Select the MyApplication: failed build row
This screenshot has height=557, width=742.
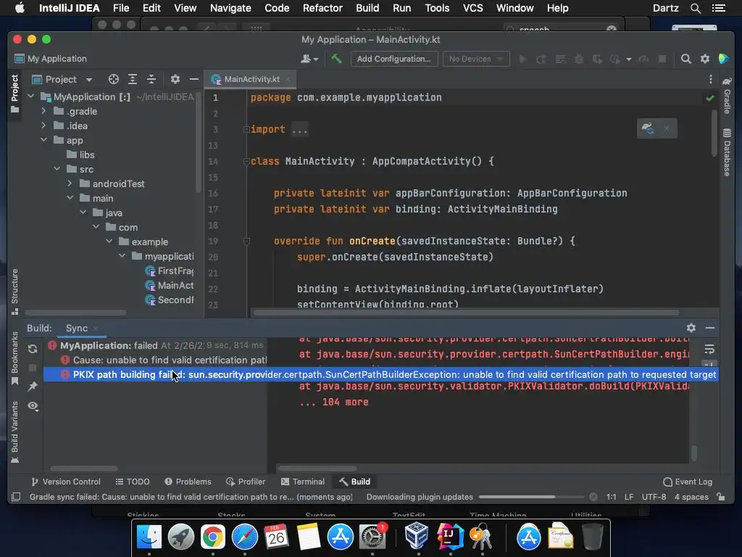click(x=157, y=346)
